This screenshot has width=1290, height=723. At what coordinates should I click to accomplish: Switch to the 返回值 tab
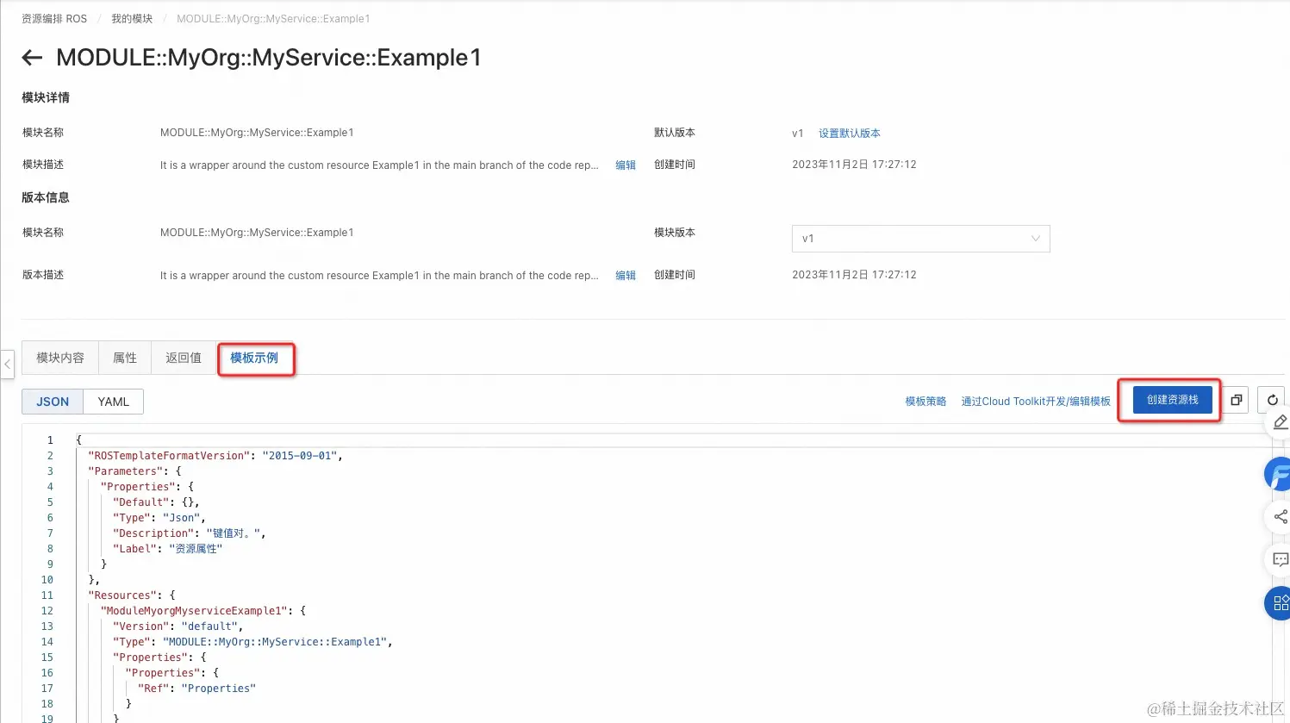pyautogui.click(x=184, y=358)
